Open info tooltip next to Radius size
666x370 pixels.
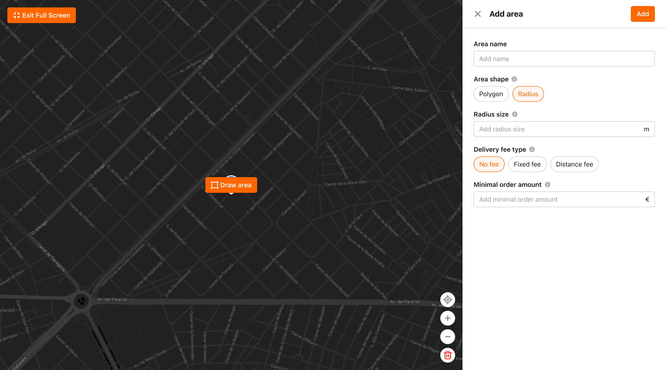[515, 114]
